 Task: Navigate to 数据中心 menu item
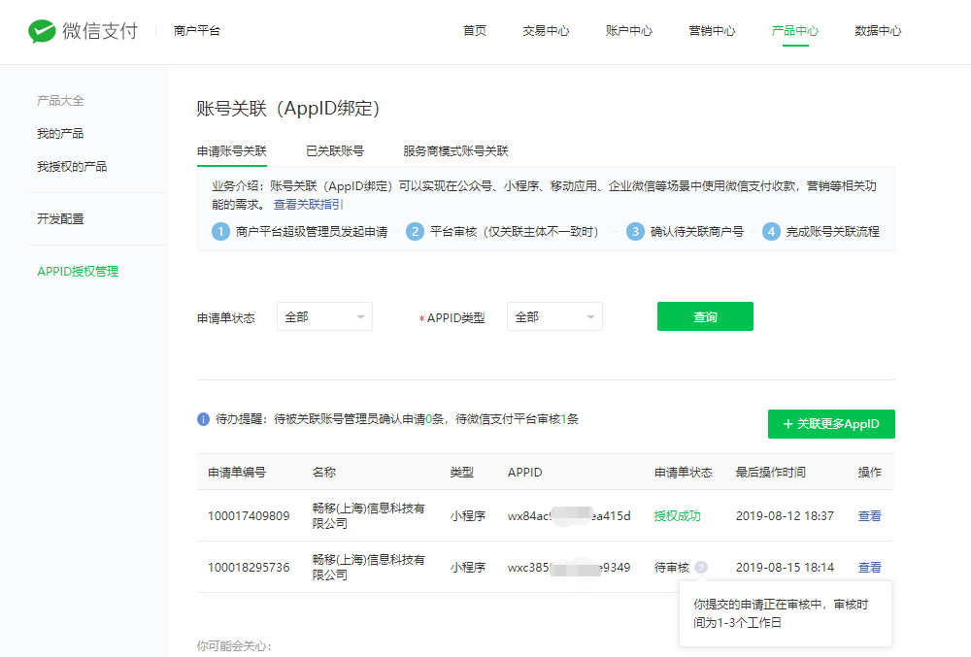pos(878,31)
